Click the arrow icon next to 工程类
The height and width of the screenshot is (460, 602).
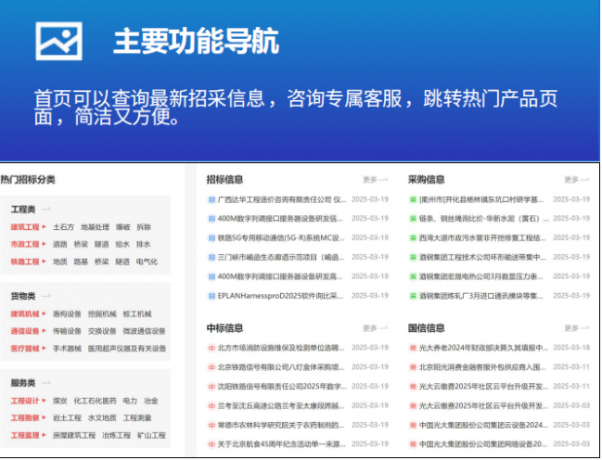46,210
